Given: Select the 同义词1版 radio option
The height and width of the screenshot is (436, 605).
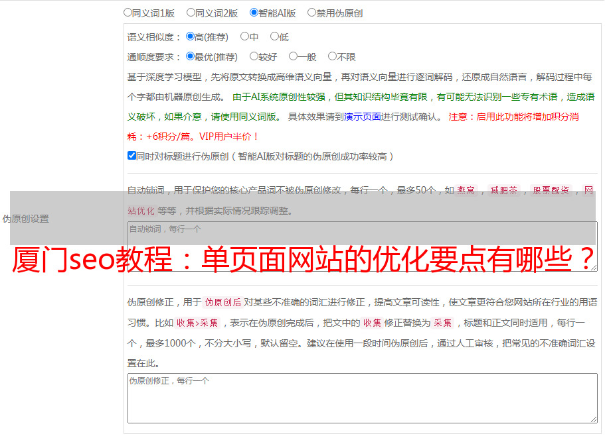Looking at the screenshot, I should point(128,13).
